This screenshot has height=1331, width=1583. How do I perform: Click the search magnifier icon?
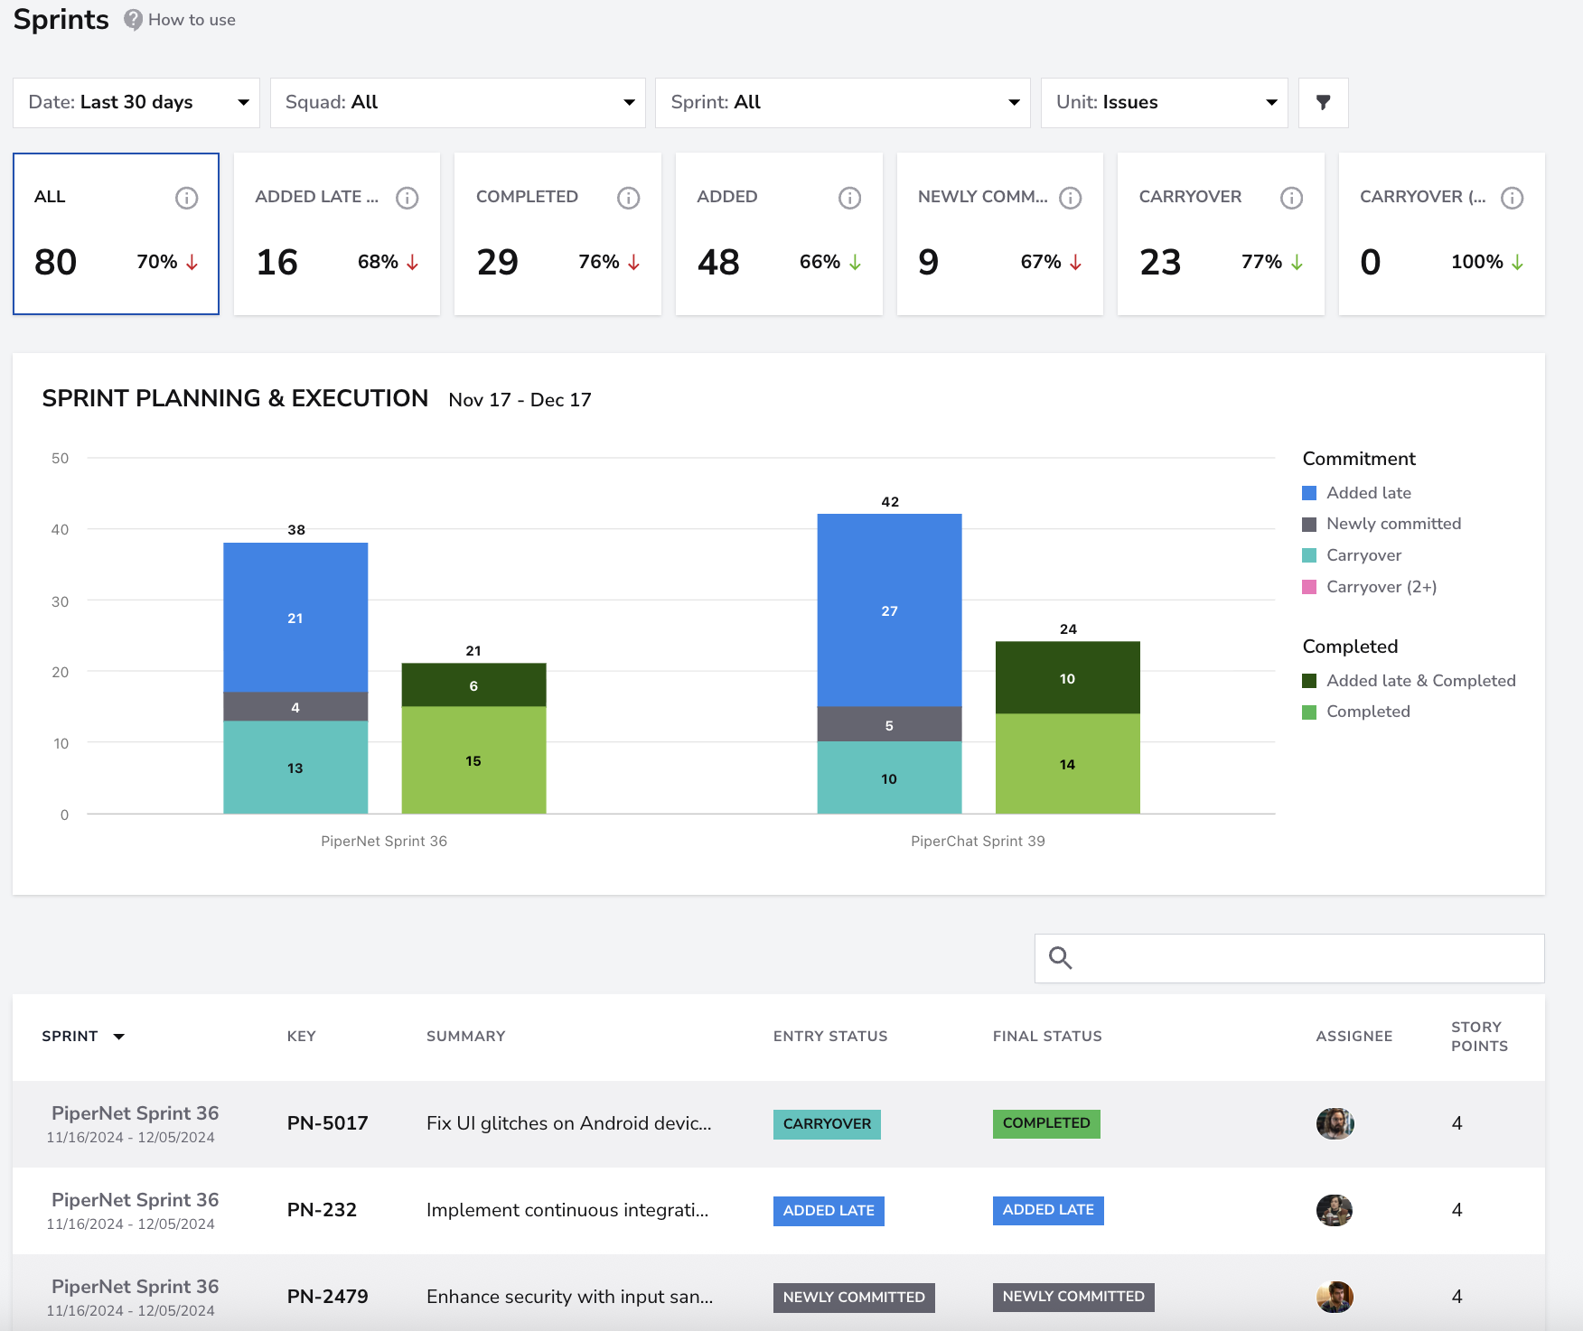tap(1061, 957)
